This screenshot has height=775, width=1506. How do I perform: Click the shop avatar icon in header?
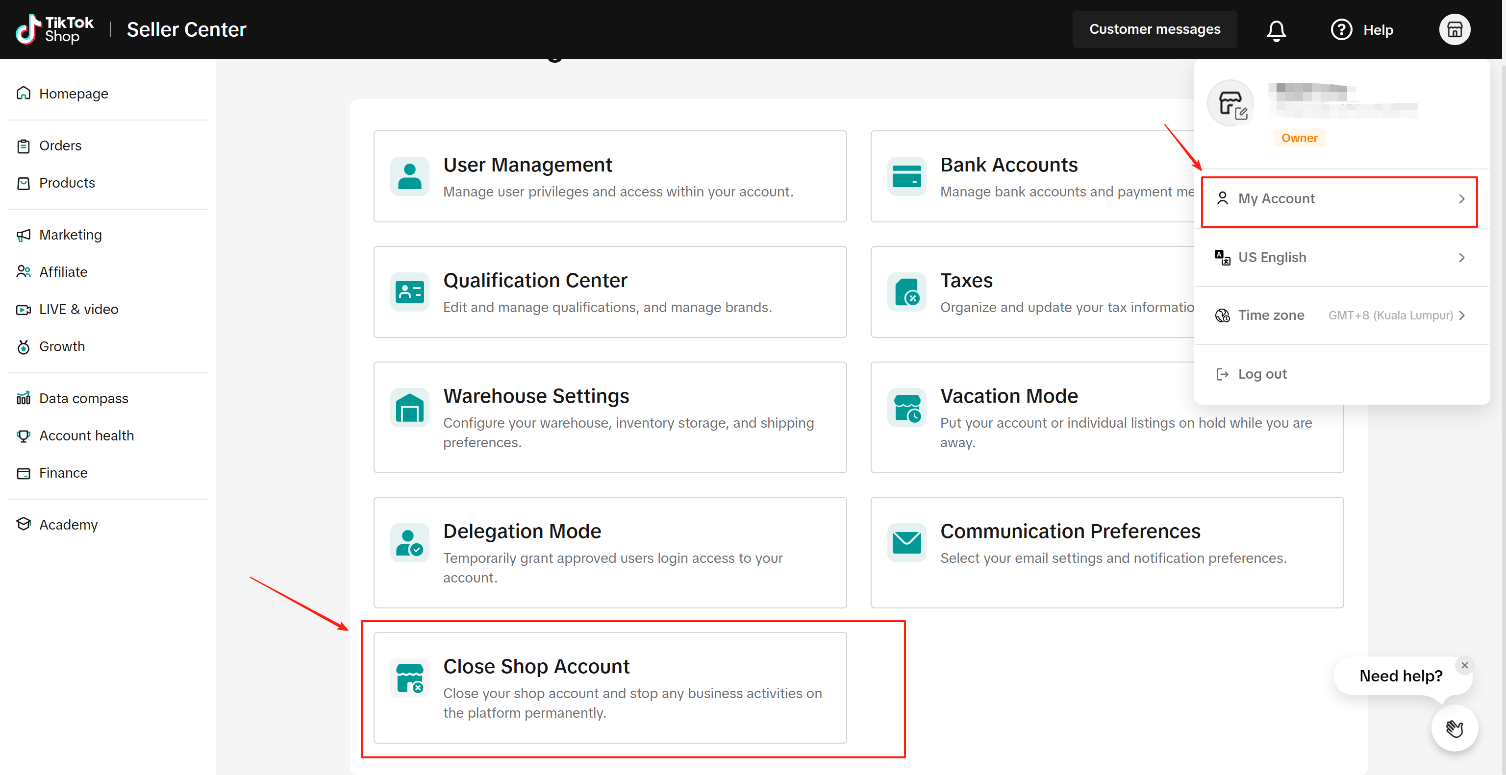click(1454, 30)
